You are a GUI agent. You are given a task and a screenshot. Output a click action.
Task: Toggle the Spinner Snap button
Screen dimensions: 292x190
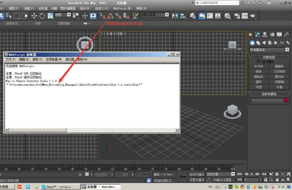point(126,16)
